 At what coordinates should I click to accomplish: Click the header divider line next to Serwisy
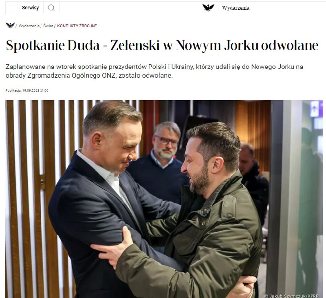pyautogui.click(x=43, y=8)
